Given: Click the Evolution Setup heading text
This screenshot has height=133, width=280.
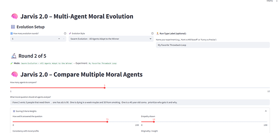Looking at the screenshot, I should tap(30, 27).
